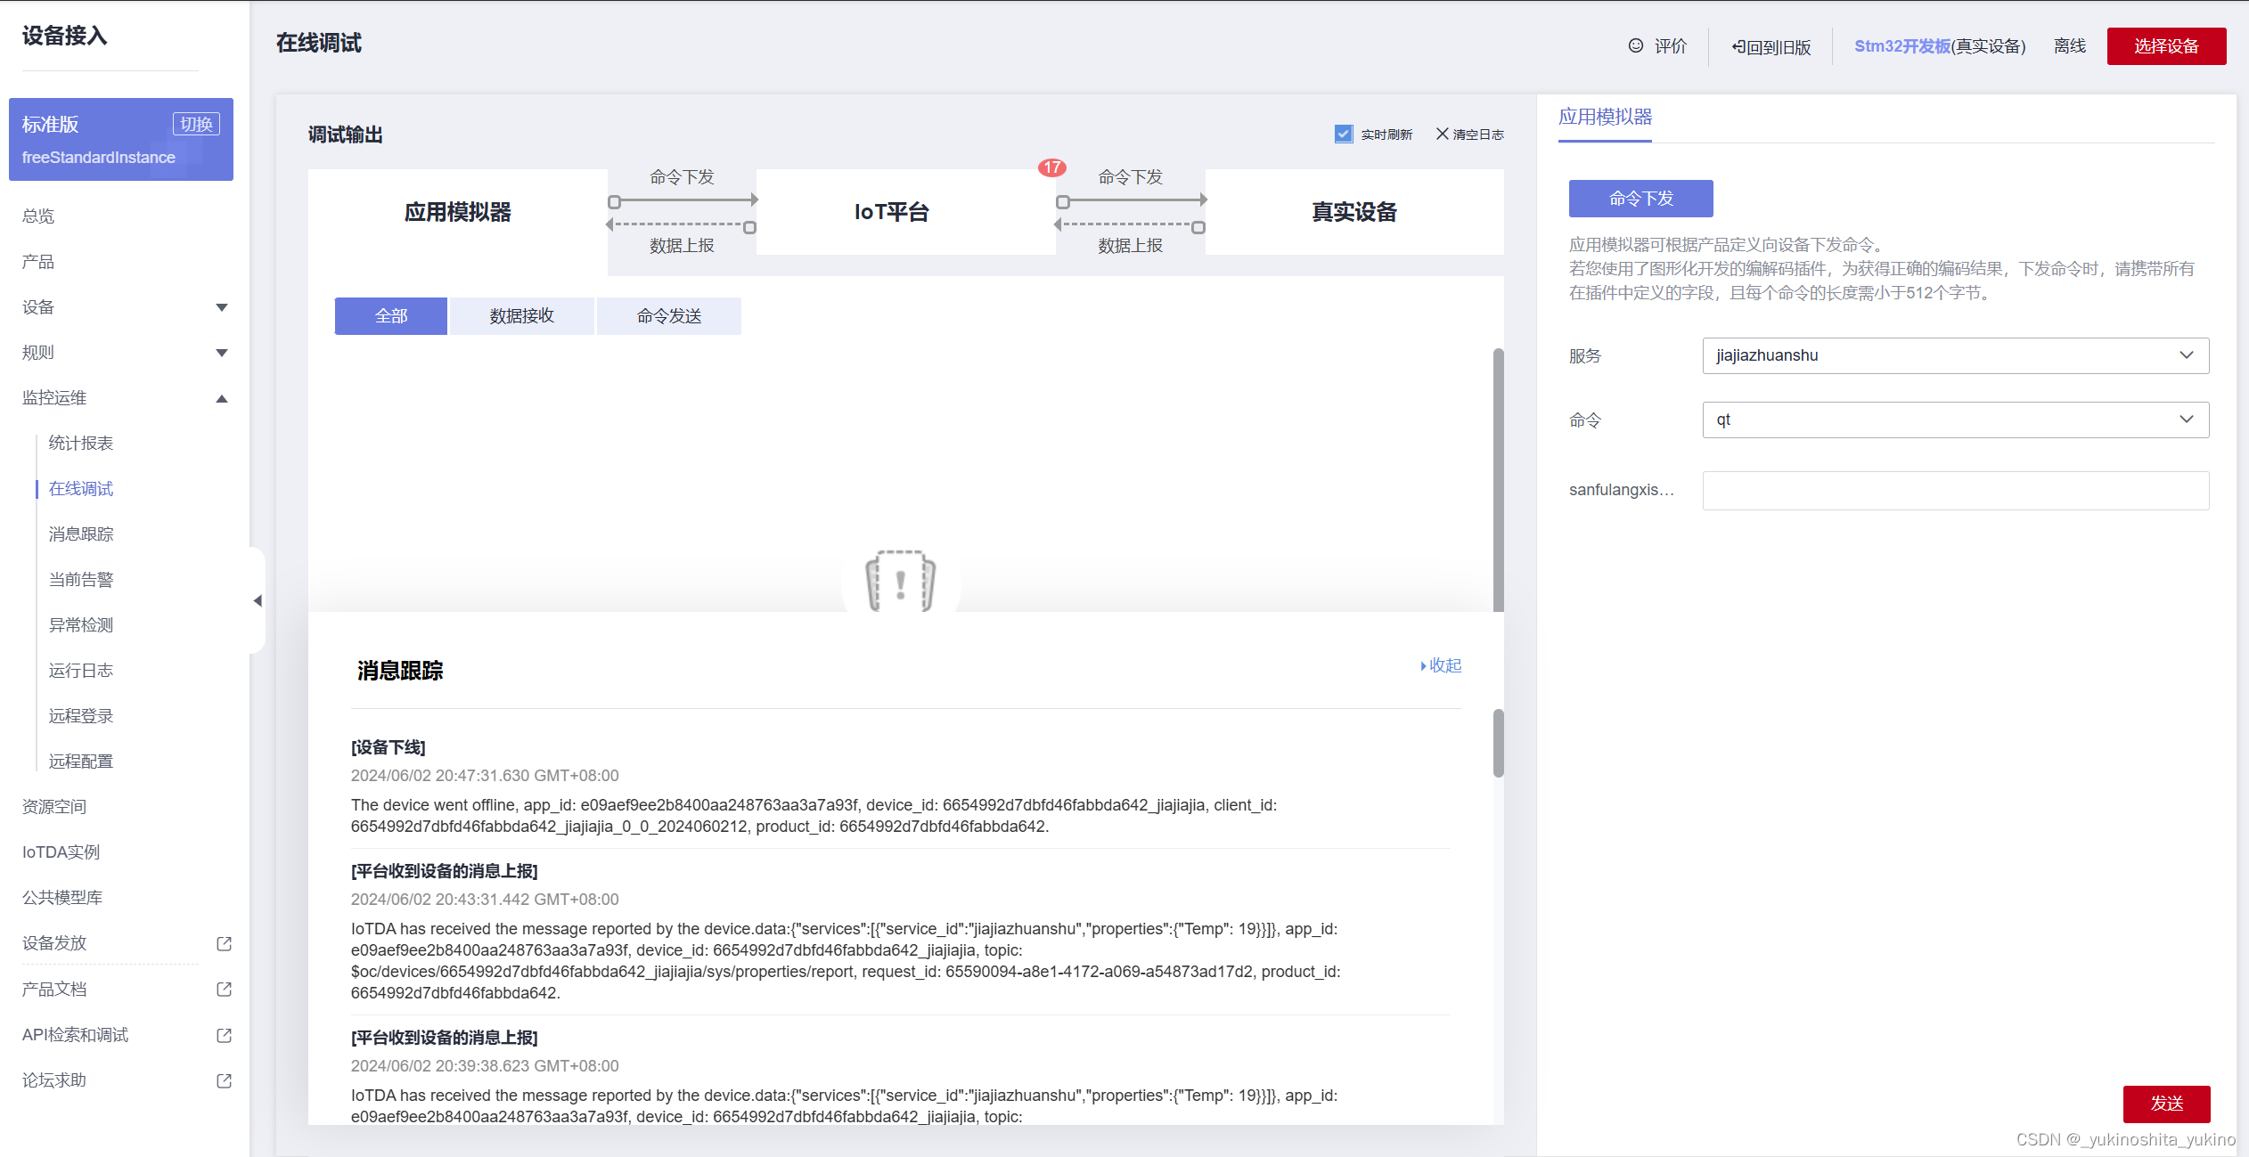The width and height of the screenshot is (2249, 1157).
Task: Click into the sanfulangxis… input field
Action: (1955, 491)
